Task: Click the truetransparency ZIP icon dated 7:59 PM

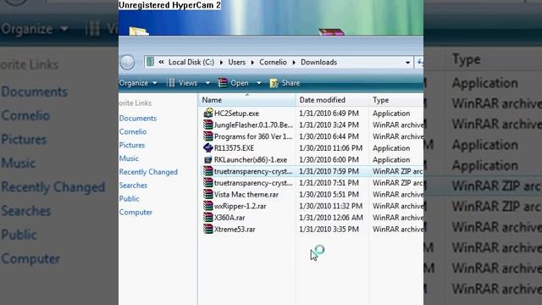Action: pyautogui.click(x=208, y=171)
